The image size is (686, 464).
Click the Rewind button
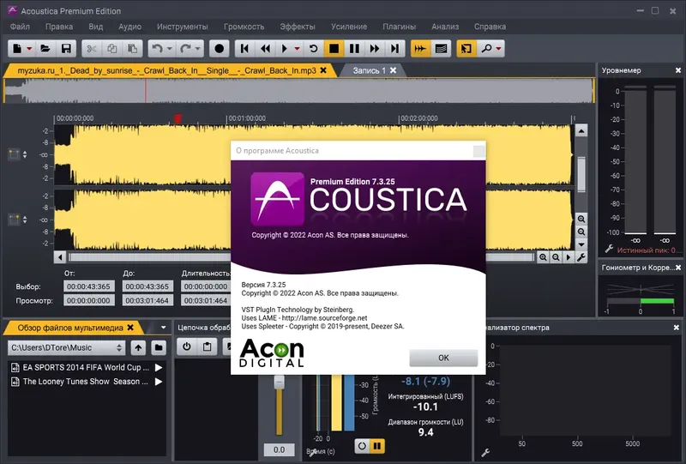(265, 49)
